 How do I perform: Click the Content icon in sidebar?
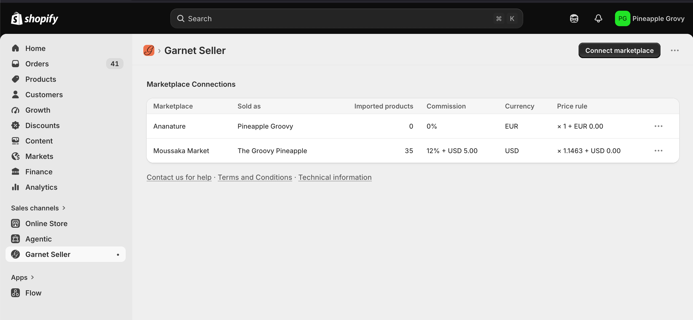click(15, 141)
